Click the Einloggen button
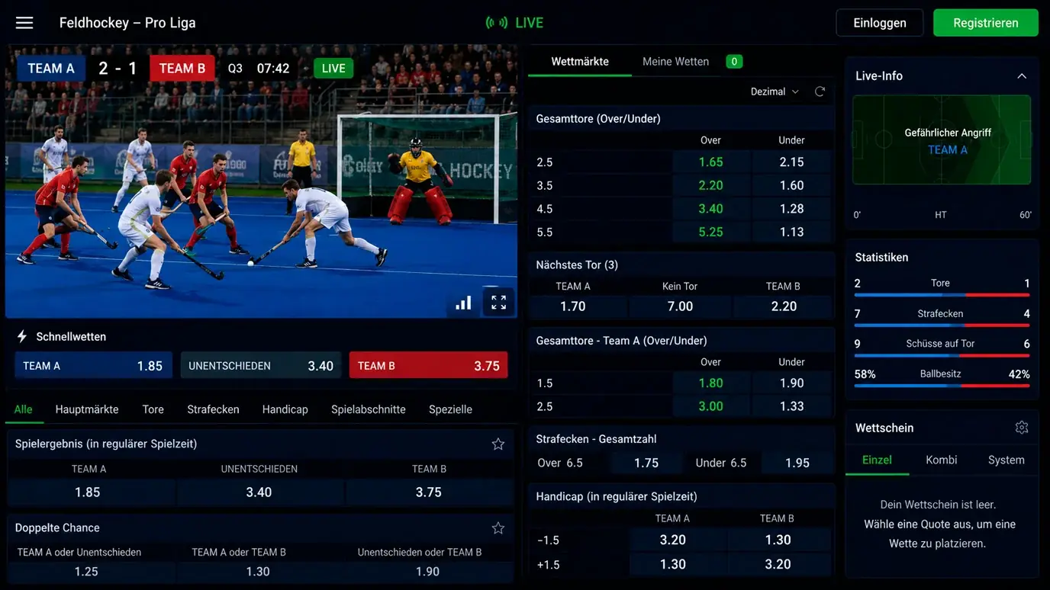Image resolution: width=1050 pixels, height=590 pixels. pos(880,23)
